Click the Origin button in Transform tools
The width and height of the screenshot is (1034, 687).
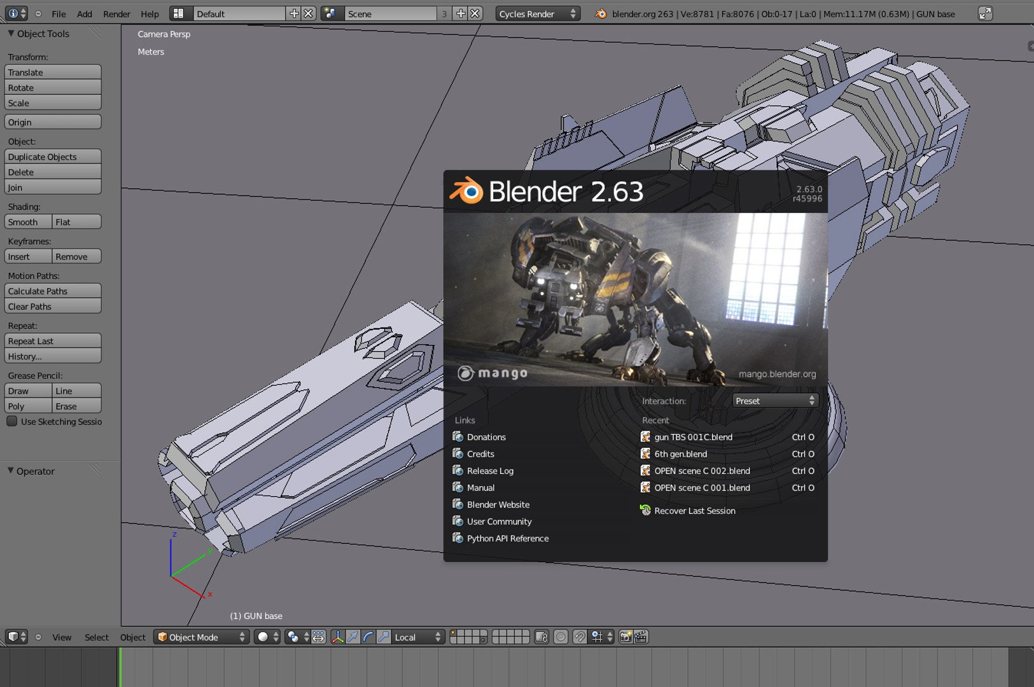tap(53, 121)
